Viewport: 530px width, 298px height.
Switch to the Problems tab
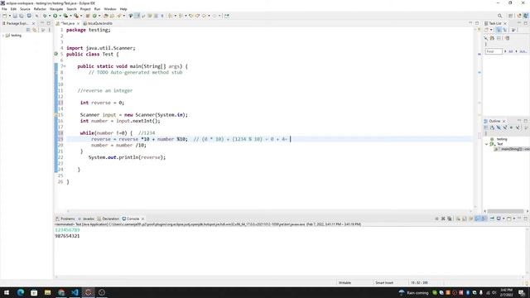pos(65,219)
